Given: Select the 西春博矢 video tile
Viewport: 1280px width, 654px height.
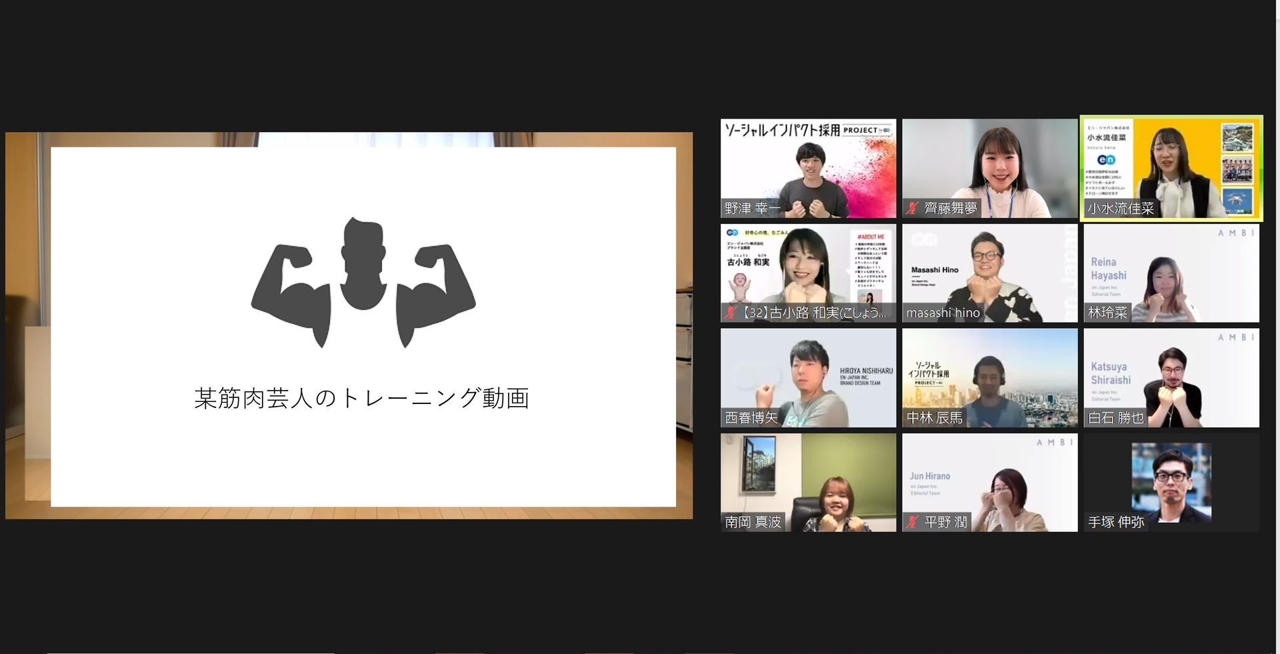Looking at the screenshot, I should [x=808, y=377].
